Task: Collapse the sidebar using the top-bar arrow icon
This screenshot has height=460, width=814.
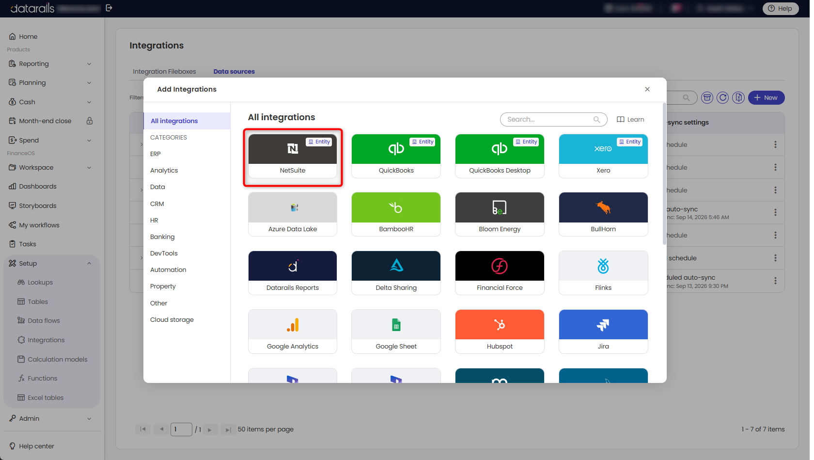Action: (x=109, y=8)
